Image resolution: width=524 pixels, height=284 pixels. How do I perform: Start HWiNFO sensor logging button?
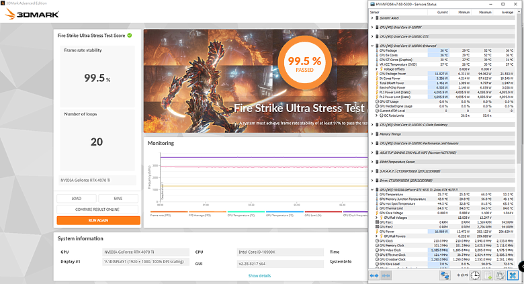coord(488,275)
